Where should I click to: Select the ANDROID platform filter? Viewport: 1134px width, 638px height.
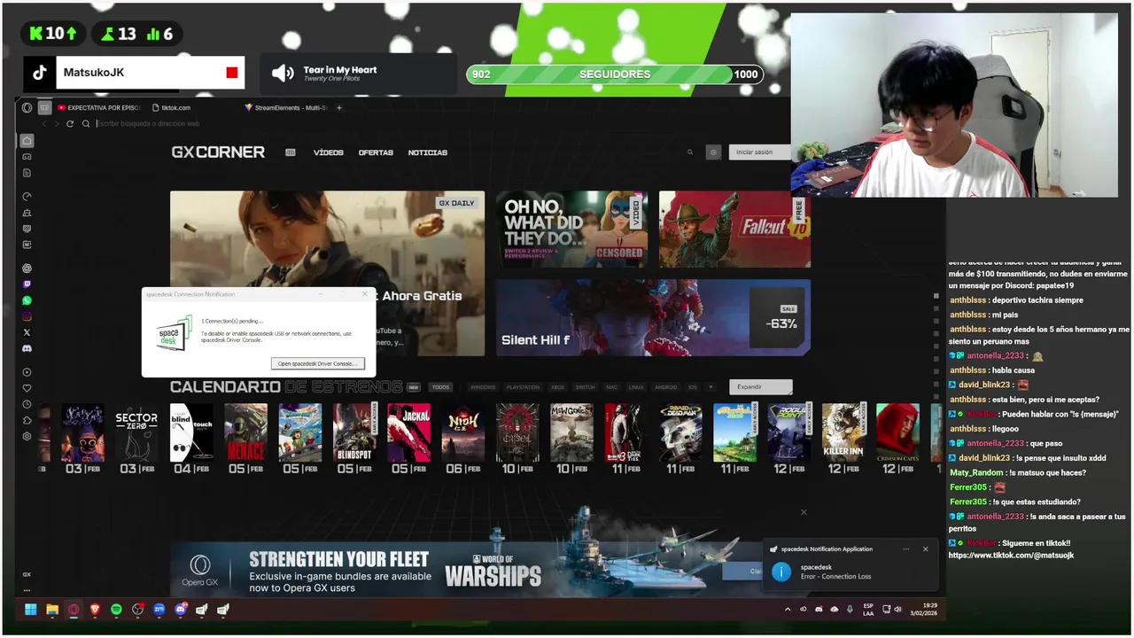[x=666, y=387]
